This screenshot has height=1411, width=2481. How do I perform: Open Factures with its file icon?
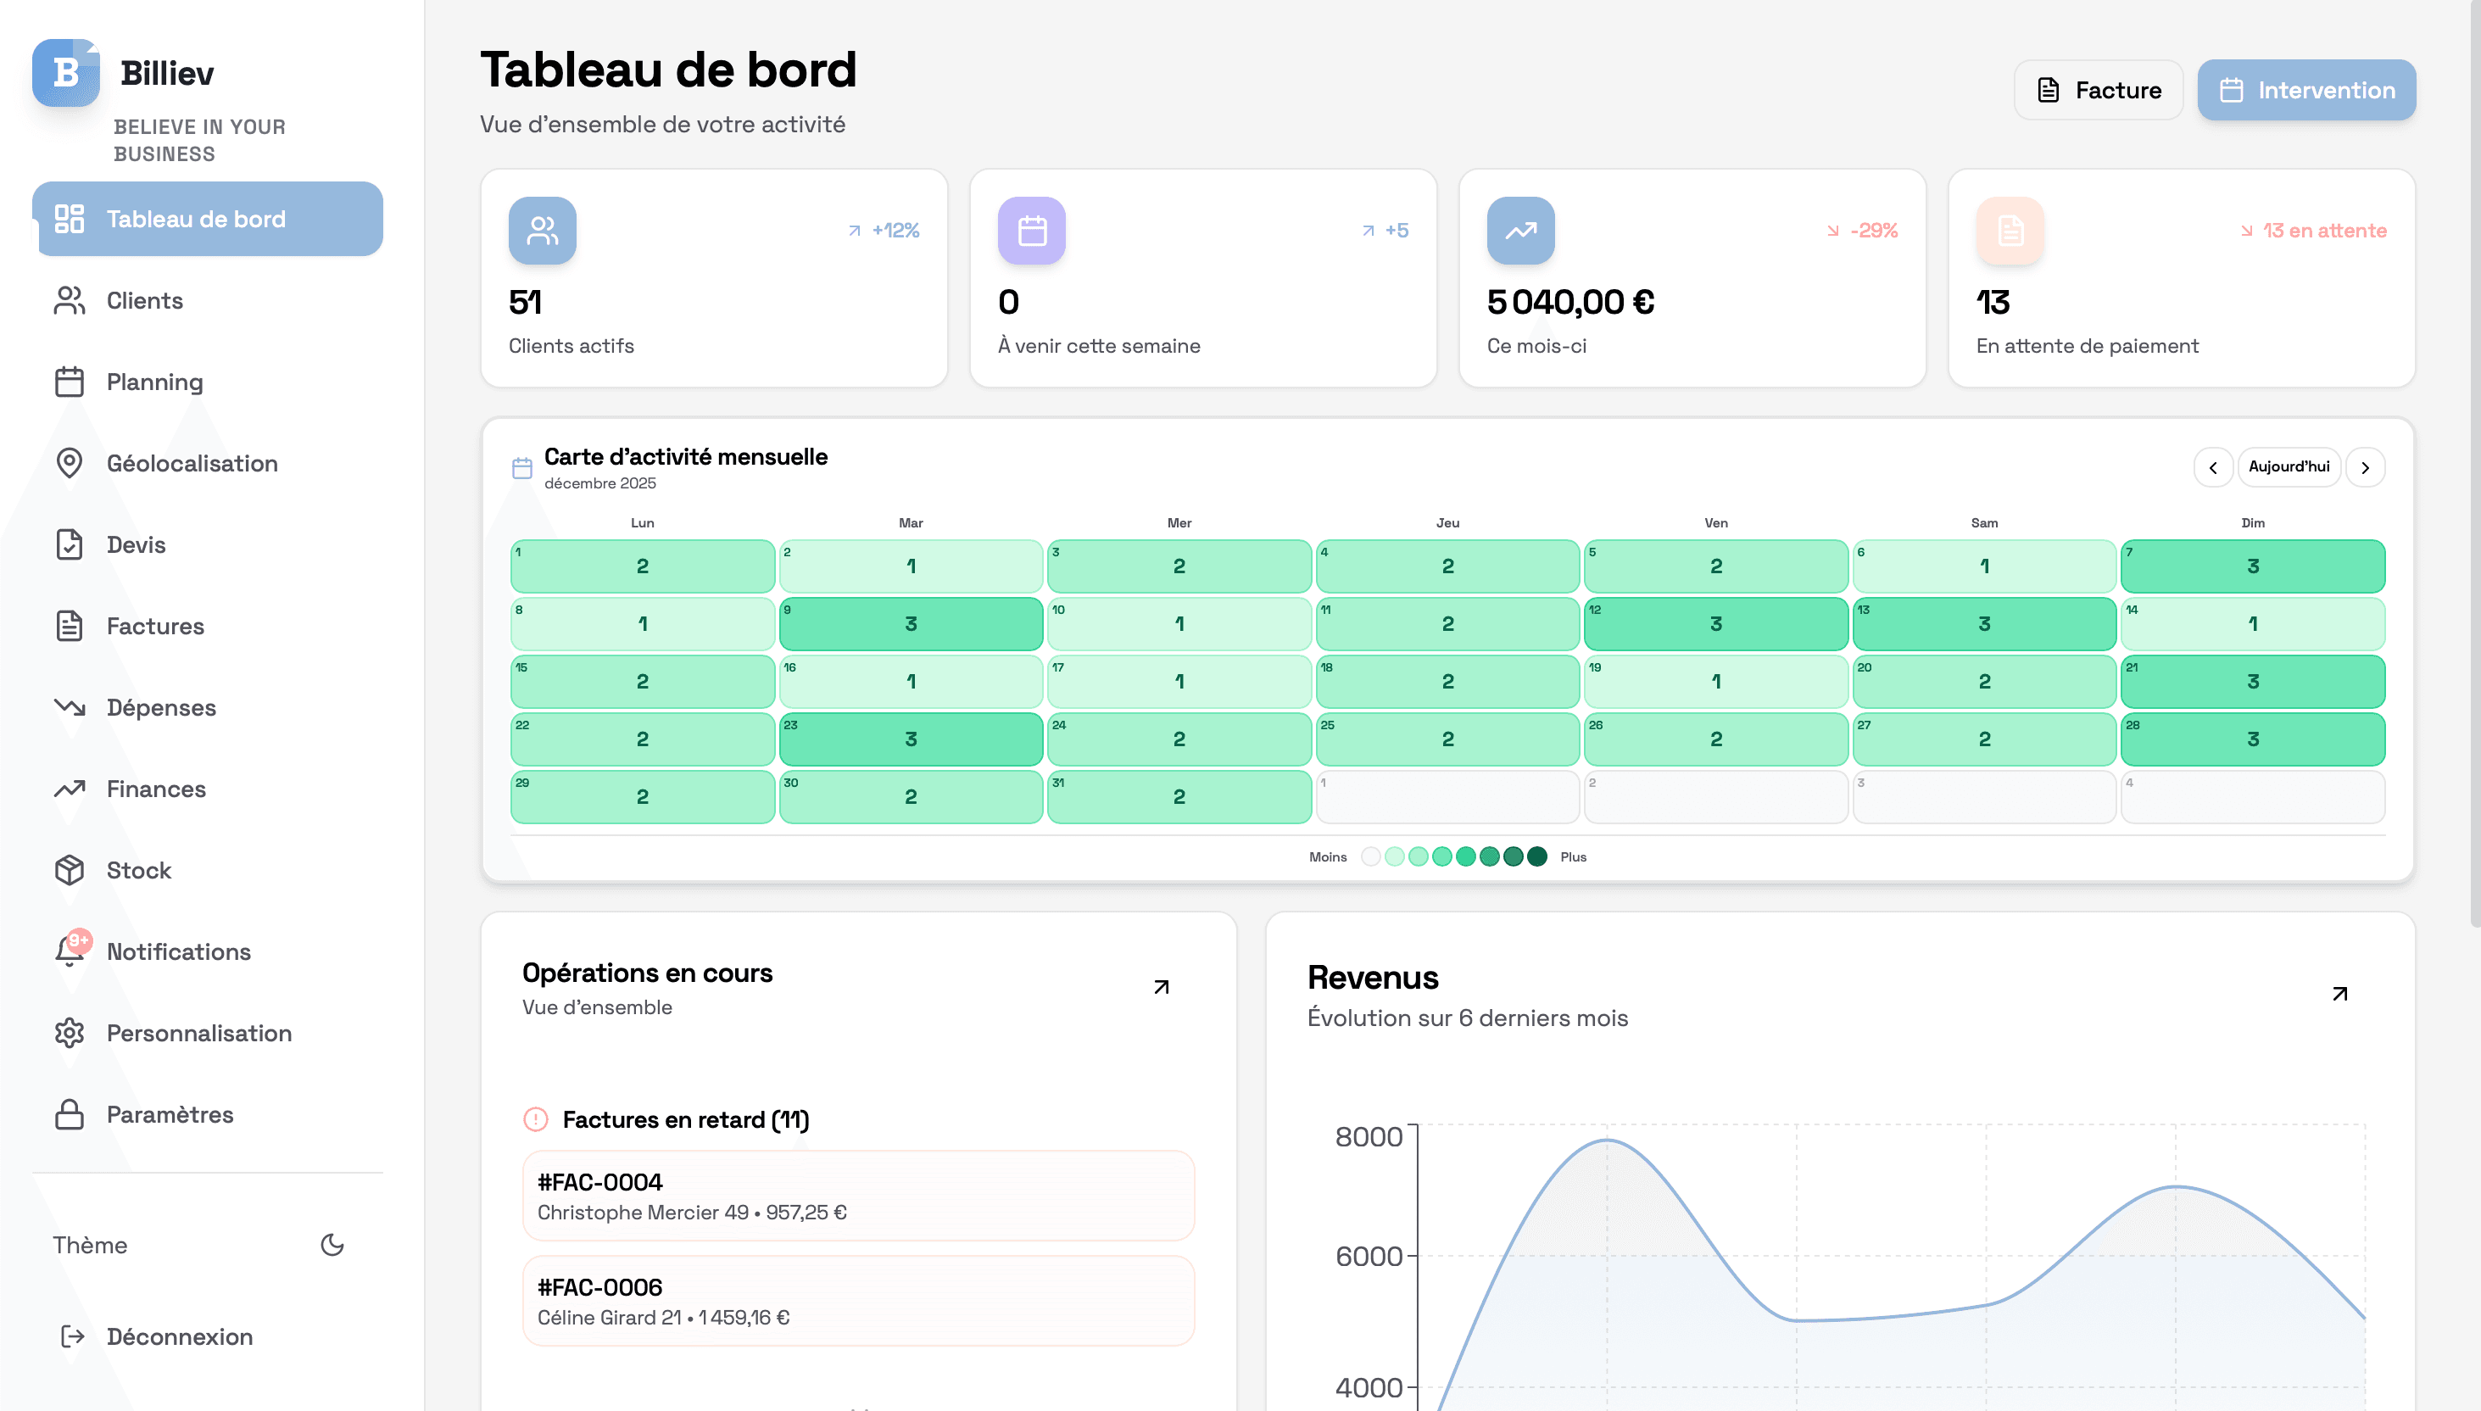tap(70, 626)
